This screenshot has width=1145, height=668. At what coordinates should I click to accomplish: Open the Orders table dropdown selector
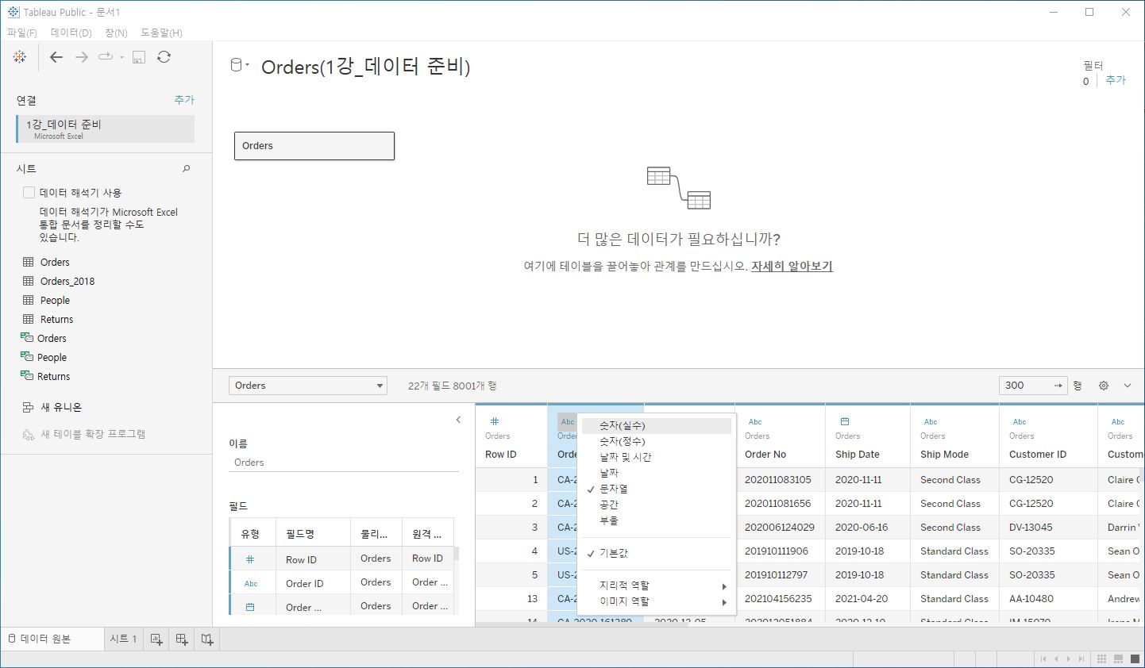point(308,386)
